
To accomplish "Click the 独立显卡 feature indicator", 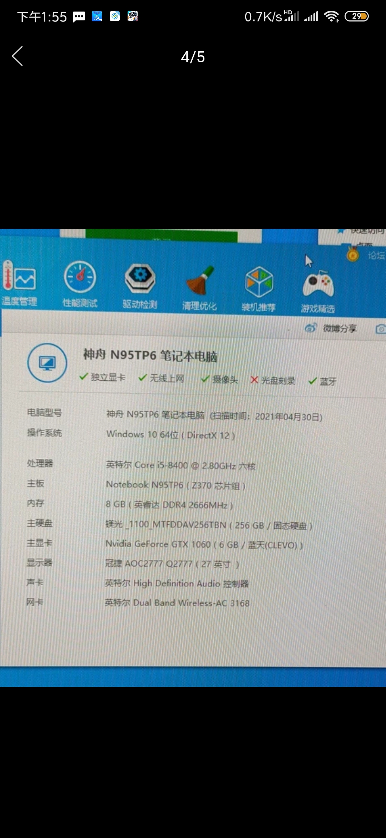I will point(103,377).
